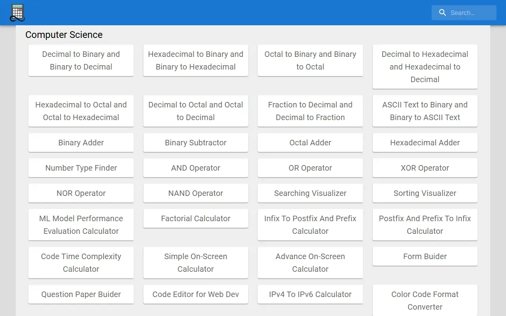Open the Sorting Visualizer
506x316 pixels.
click(x=425, y=193)
